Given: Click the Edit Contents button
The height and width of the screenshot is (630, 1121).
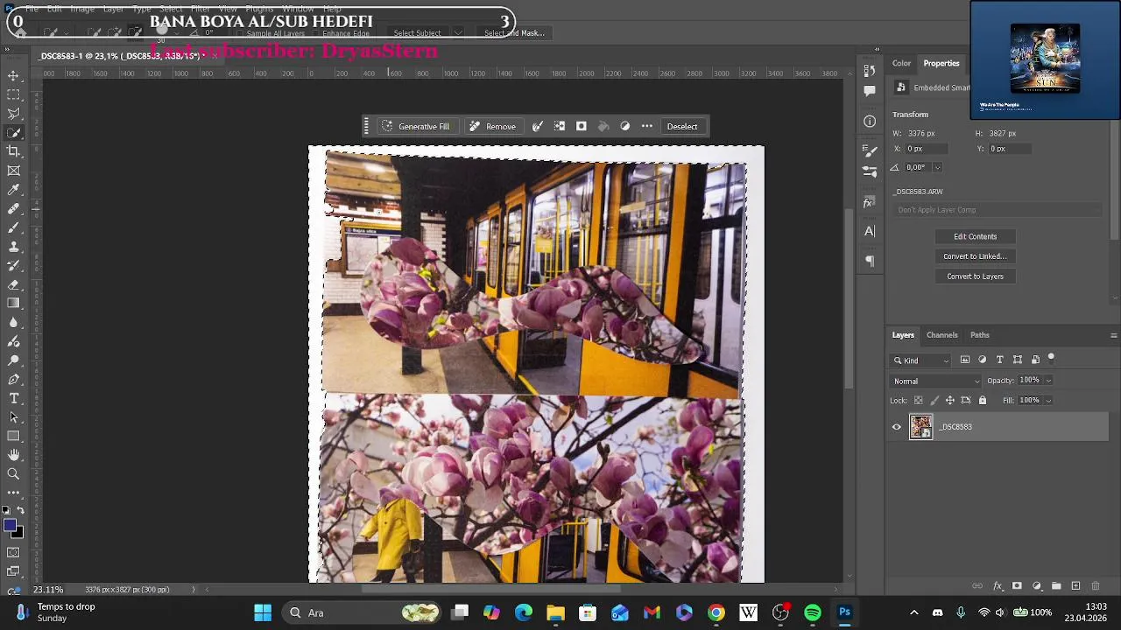Looking at the screenshot, I should 975,236.
